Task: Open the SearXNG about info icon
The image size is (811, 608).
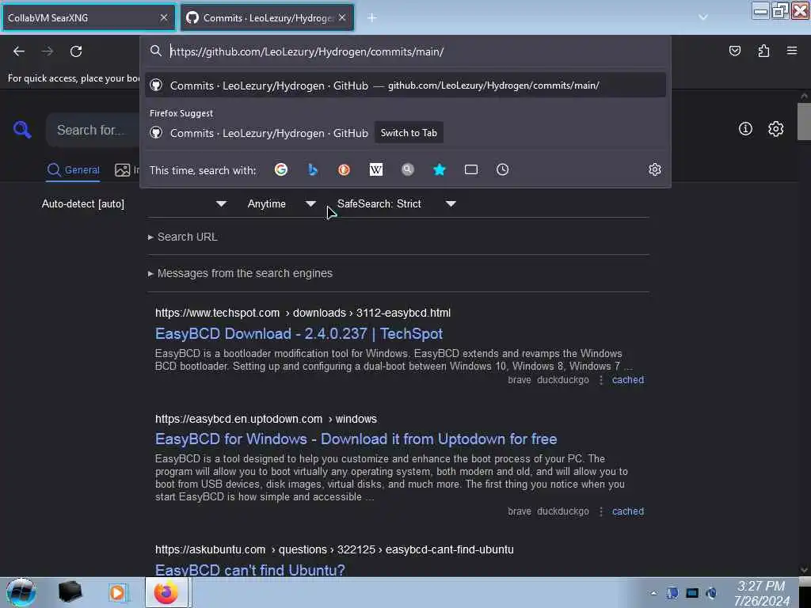Action: tap(745, 129)
